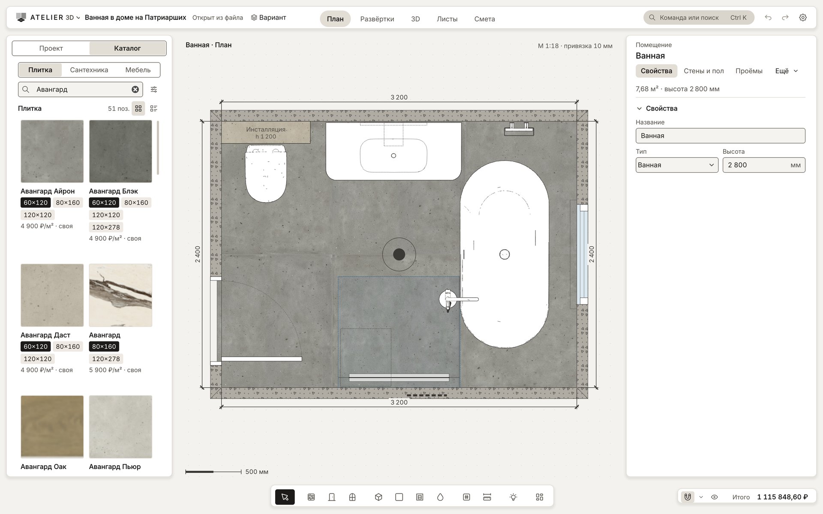Expand the Ещё more tabs menu

[x=787, y=71]
